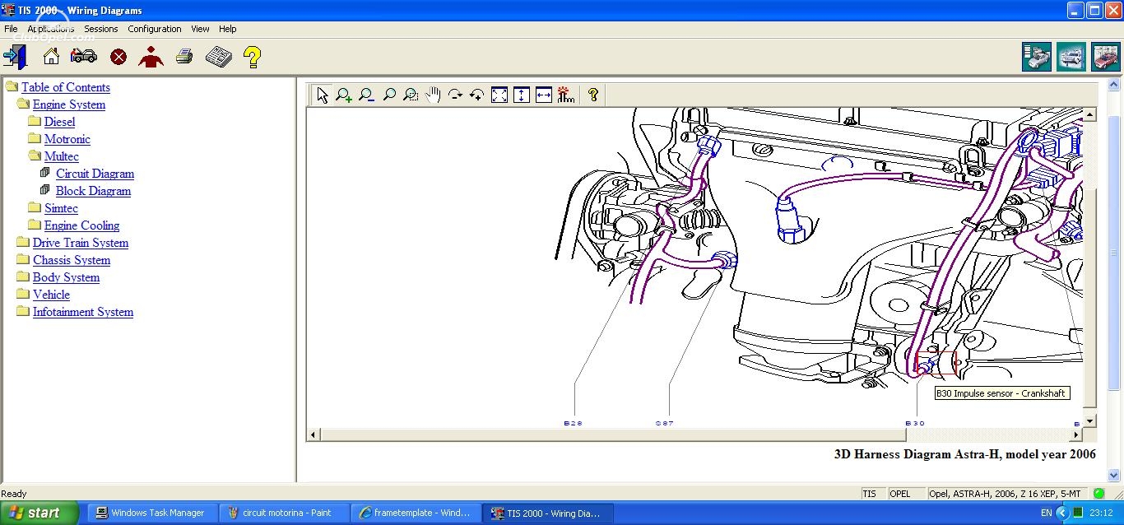Print using the printer icon
The image size is (1124, 525).
[184, 57]
